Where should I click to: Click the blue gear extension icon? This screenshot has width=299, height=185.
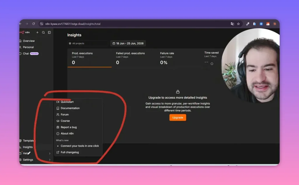click(261, 24)
